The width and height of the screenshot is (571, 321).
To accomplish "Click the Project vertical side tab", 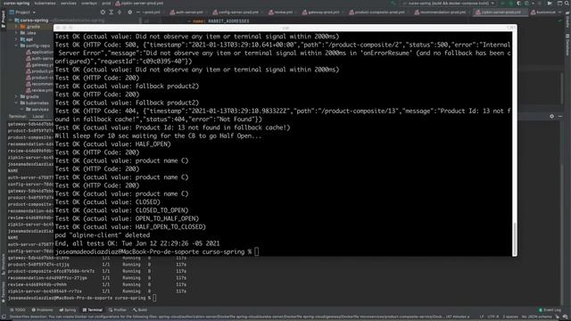I will [4, 19].
